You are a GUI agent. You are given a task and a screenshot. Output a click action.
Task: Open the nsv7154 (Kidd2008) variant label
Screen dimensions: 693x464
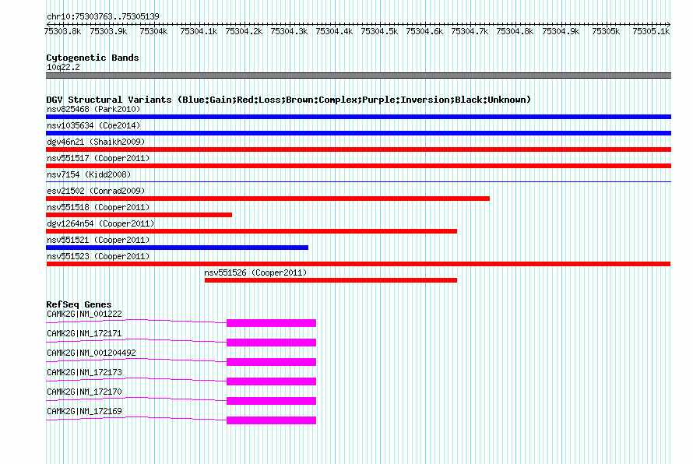(89, 174)
